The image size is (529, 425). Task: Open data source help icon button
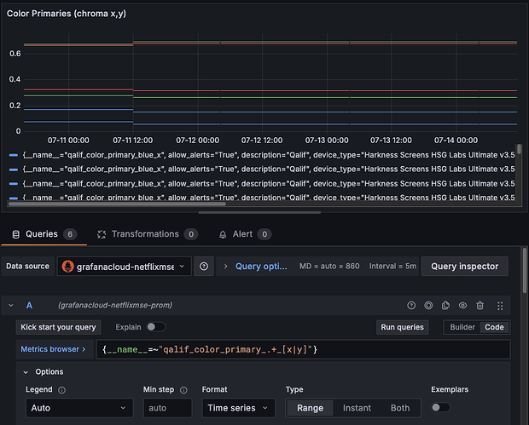click(204, 267)
